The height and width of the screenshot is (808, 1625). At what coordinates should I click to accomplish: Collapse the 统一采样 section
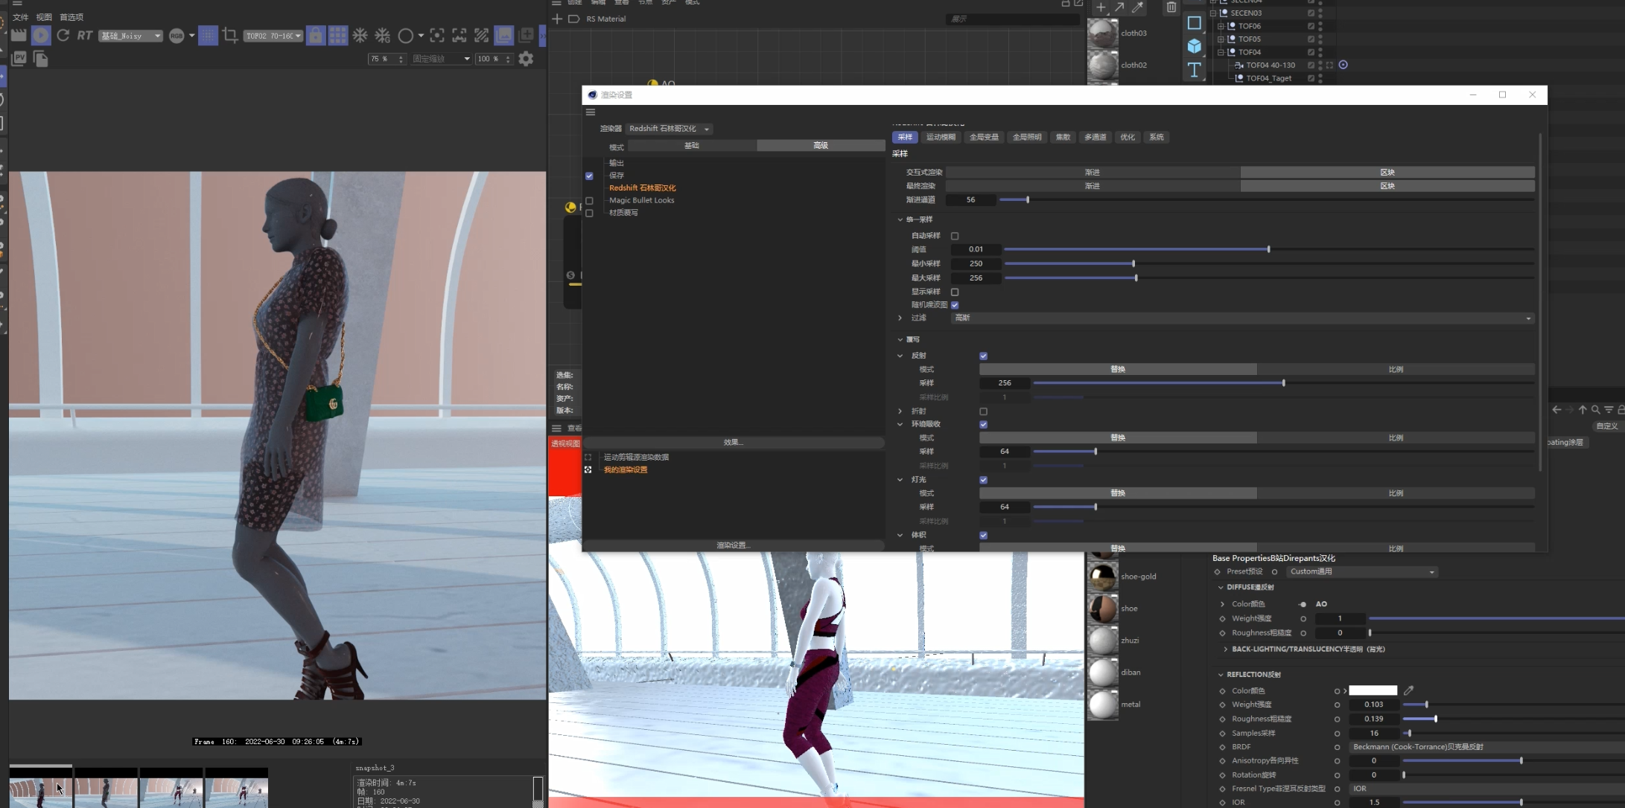pos(900,219)
